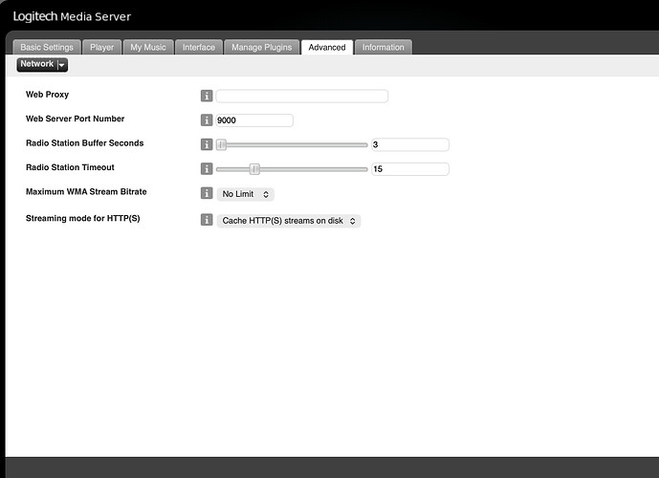This screenshot has width=659, height=478.
Task: Click the Logitech Media Server title
Action: click(72, 16)
